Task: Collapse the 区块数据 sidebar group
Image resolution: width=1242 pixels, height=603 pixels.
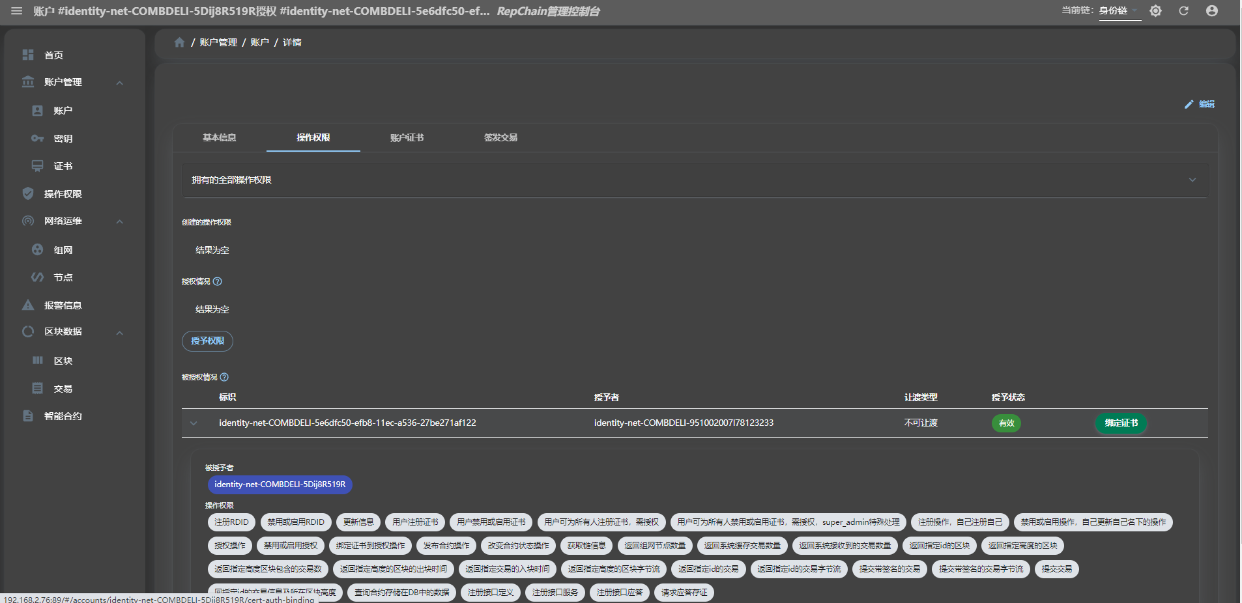Action: [x=120, y=333]
